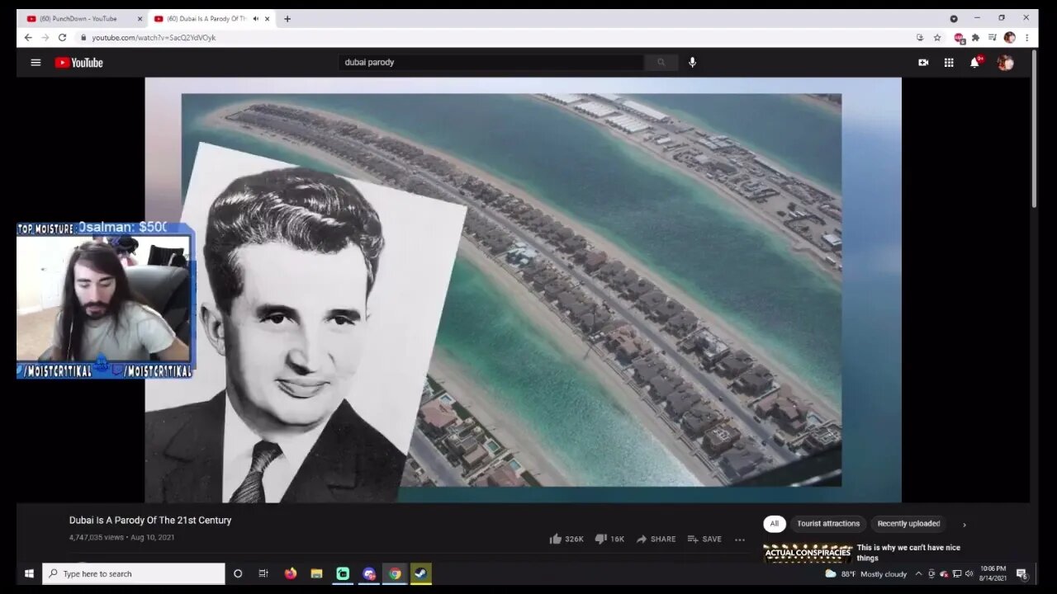Open 'This is why we can't have nice things'
Screen dimensions: 1057x594
908,553
